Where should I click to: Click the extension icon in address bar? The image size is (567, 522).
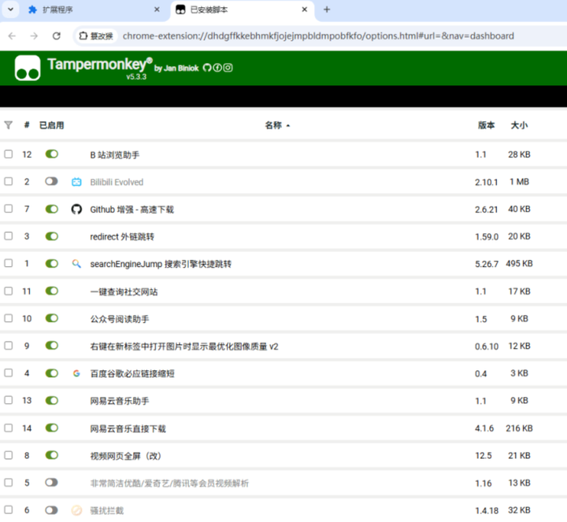(83, 35)
